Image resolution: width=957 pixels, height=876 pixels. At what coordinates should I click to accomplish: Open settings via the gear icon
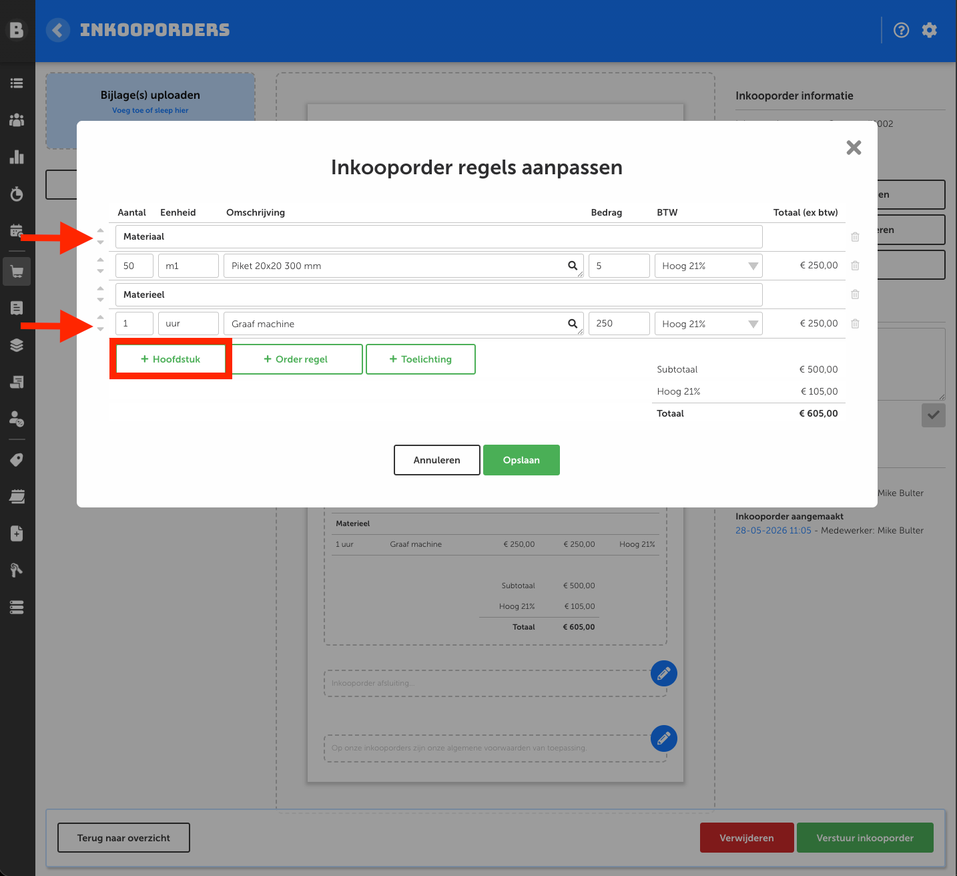930,30
